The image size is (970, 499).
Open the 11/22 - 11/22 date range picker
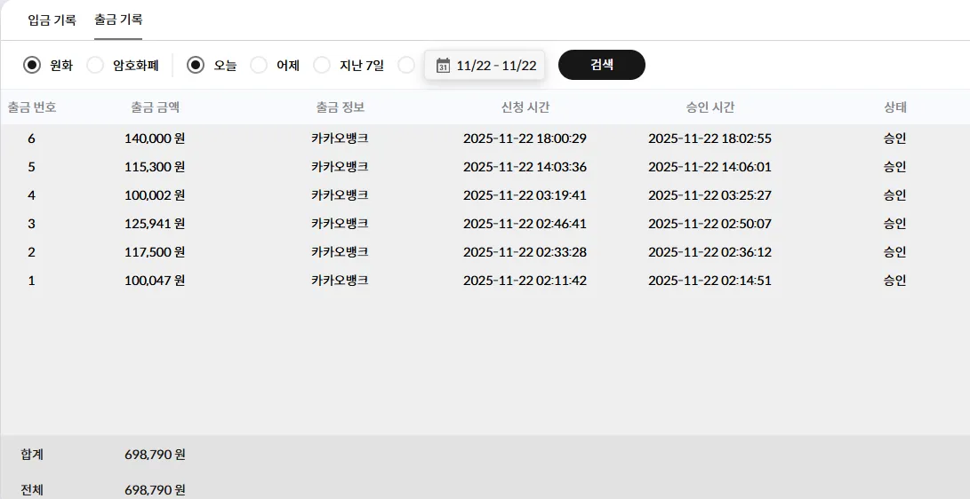click(485, 65)
